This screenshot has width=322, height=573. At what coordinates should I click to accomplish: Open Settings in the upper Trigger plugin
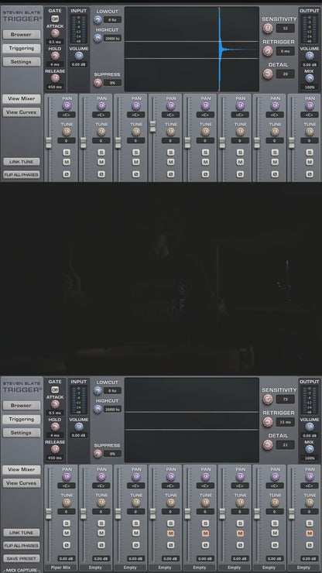(22, 62)
